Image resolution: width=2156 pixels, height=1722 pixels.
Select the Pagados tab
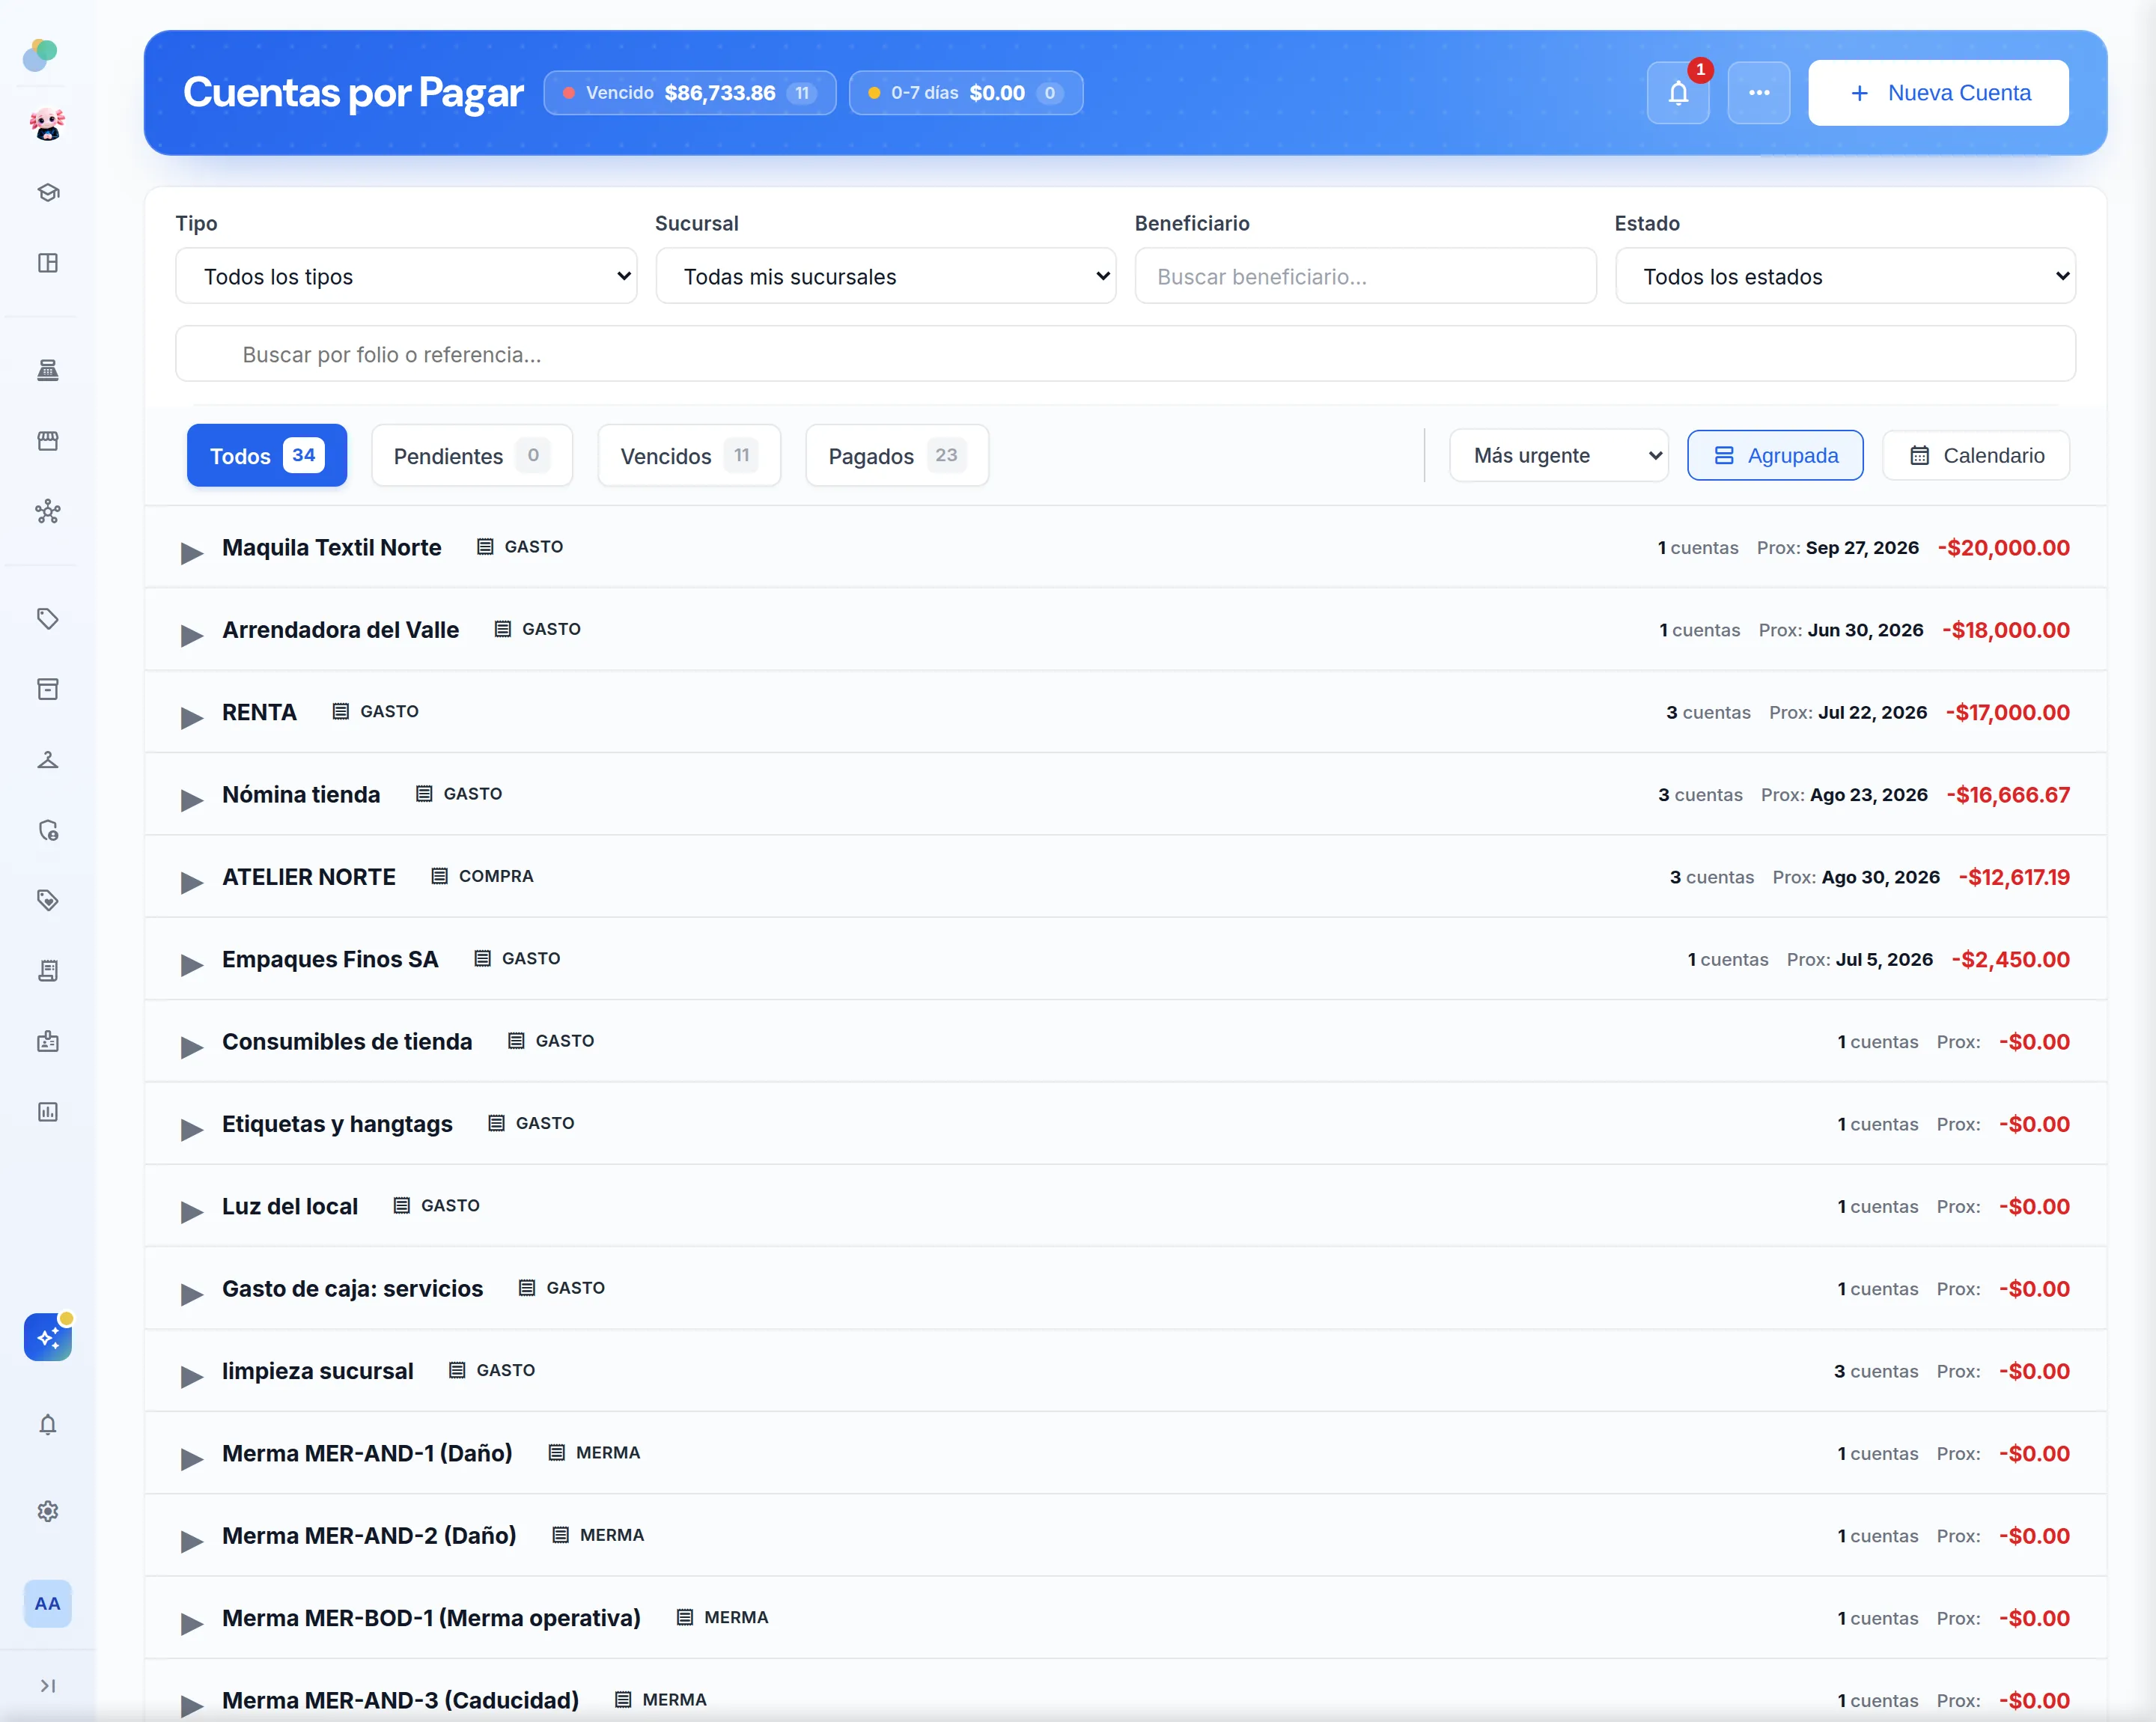[x=897, y=456]
